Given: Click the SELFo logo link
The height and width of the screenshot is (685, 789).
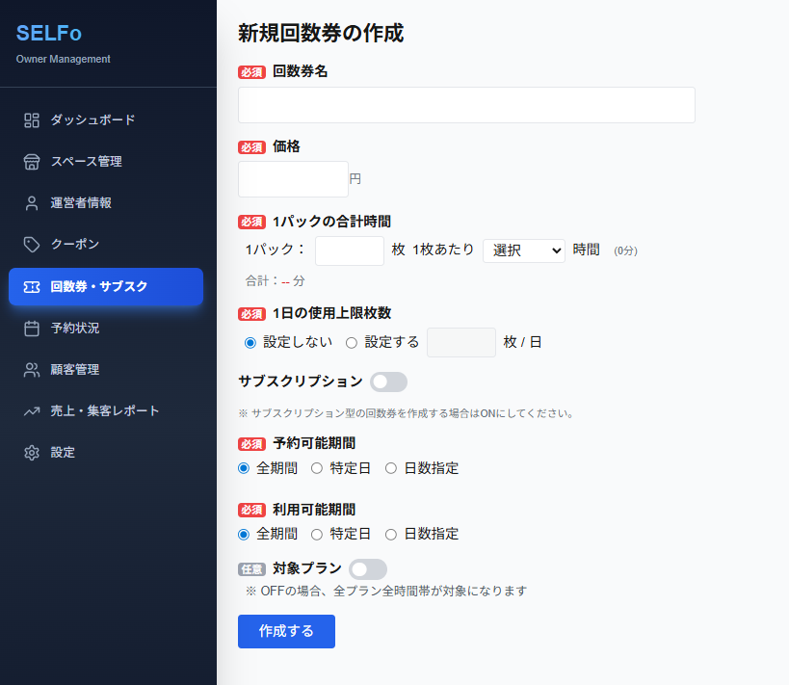Looking at the screenshot, I should click(x=49, y=33).
